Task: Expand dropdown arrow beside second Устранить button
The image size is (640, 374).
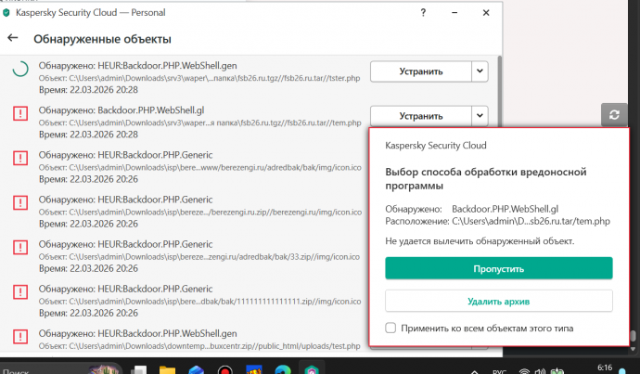Action: (479, 115)
